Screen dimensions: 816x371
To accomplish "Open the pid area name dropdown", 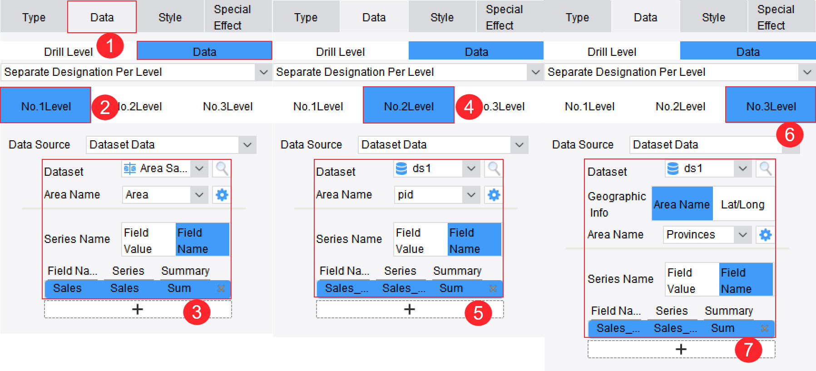I will (x=471, y=195).
